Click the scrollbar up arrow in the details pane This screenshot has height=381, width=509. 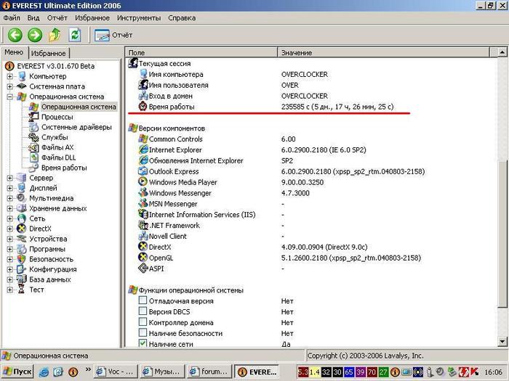point(502,52)
